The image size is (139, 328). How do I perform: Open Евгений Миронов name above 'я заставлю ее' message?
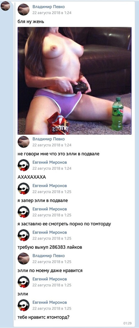click(50, 209)
